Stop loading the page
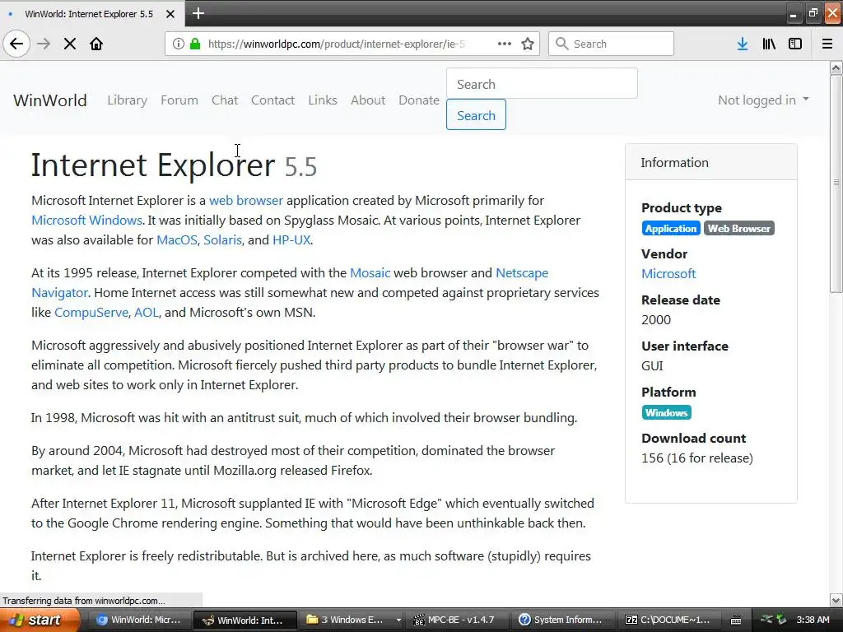The image size is (843, 632). (x=70, y=44)
